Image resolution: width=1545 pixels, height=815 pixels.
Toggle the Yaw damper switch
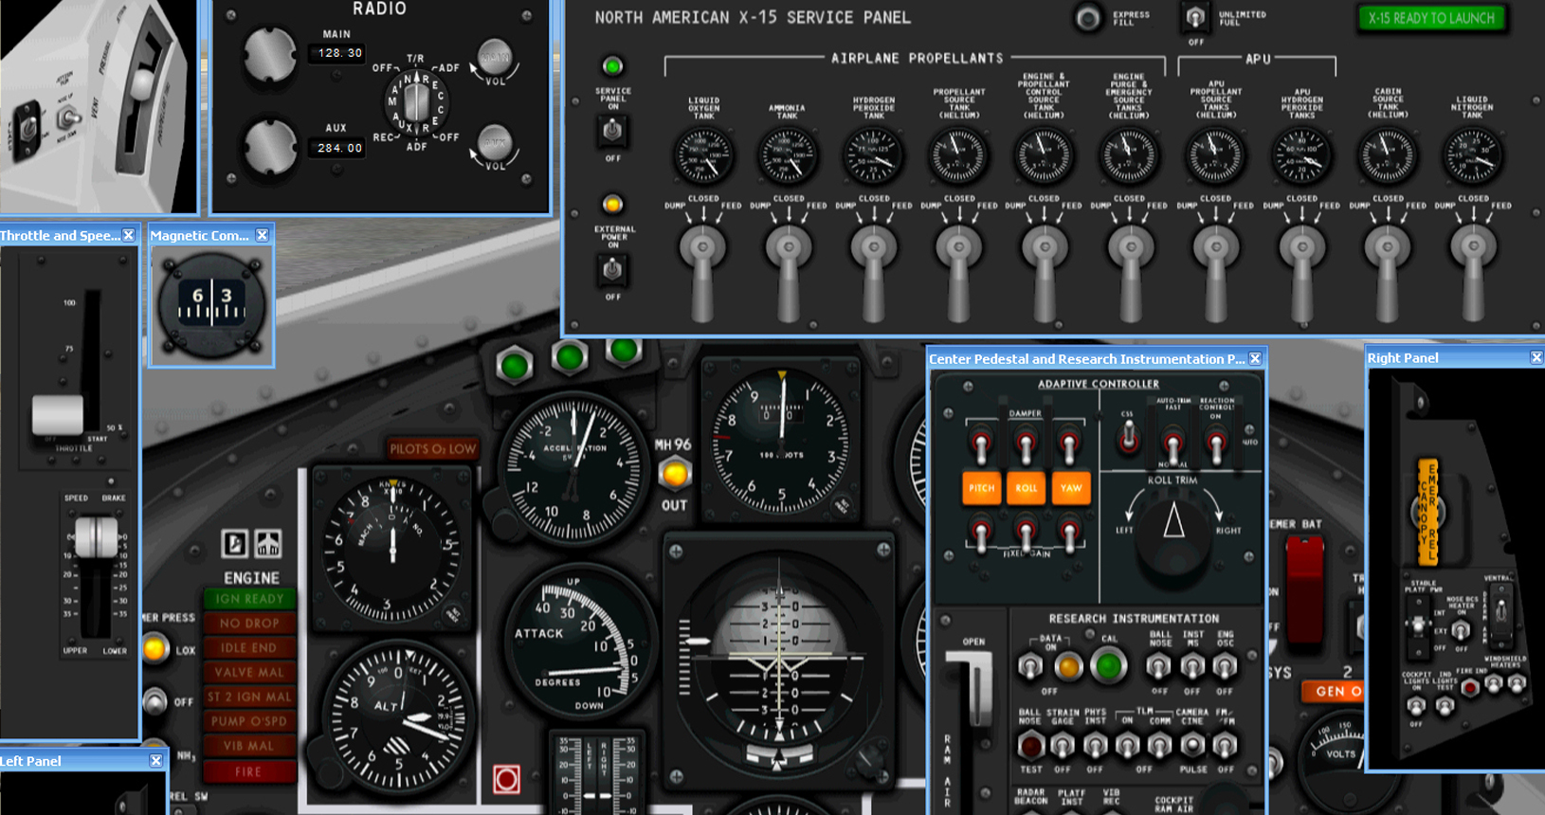(1069, 444)
